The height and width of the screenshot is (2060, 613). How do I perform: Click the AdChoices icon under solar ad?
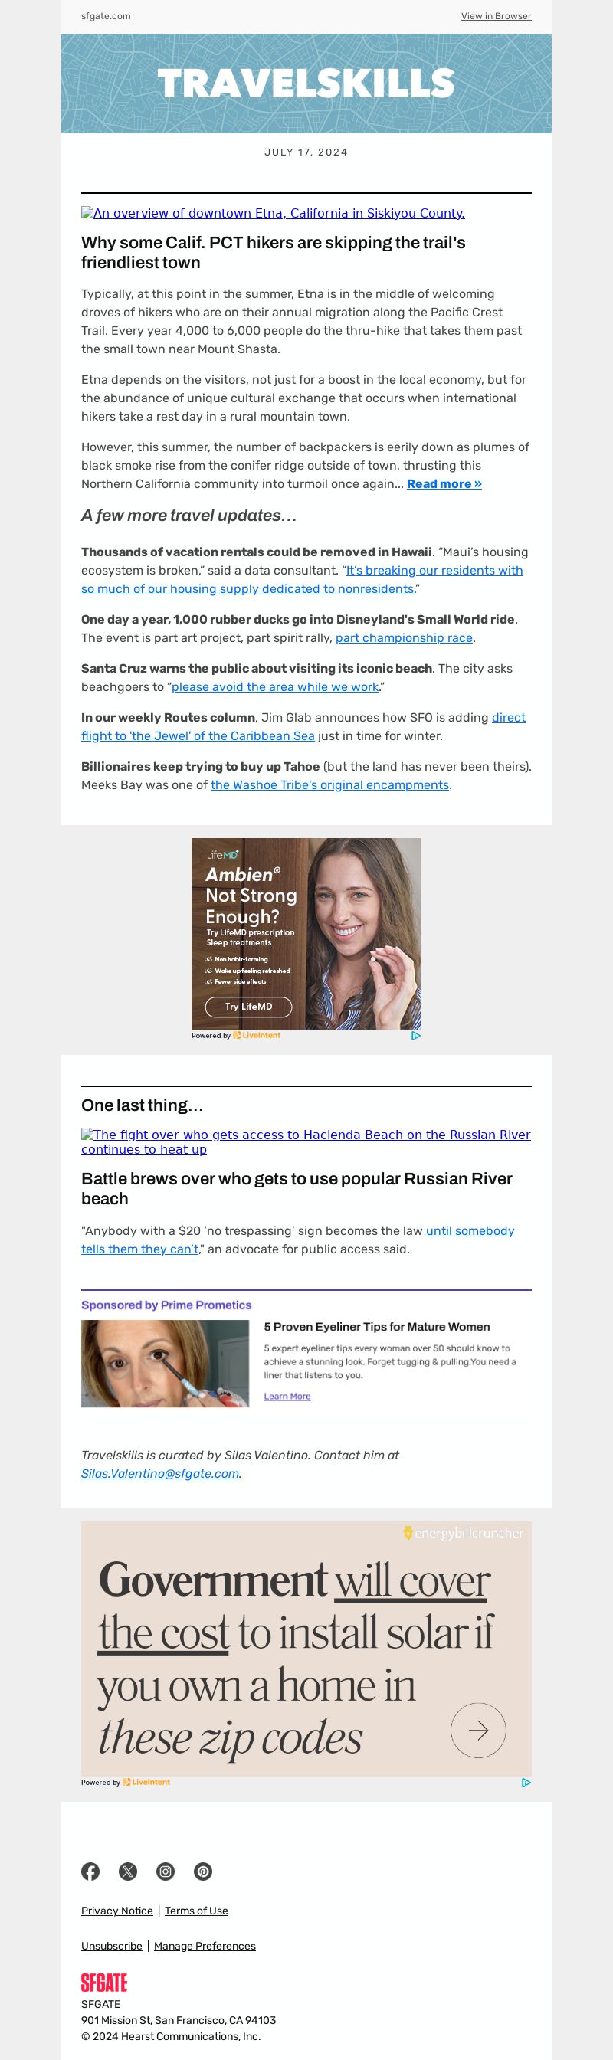(526, 1783)
